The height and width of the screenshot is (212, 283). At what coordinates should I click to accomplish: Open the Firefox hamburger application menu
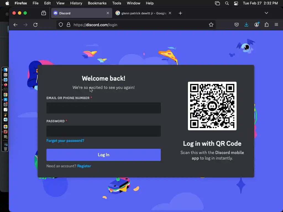[x=276, y=25]
